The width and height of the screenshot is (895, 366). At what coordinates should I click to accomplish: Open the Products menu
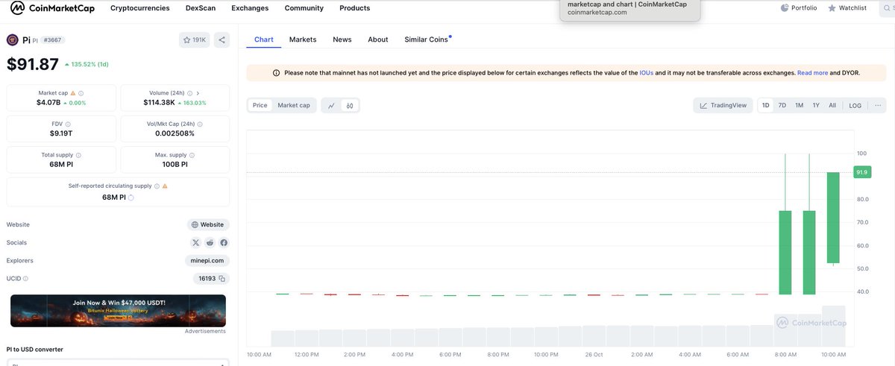(354, 8)
